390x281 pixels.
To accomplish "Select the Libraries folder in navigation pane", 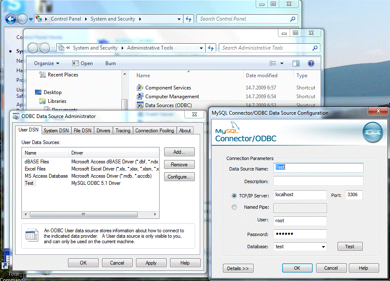I will [x=57, y=101].
